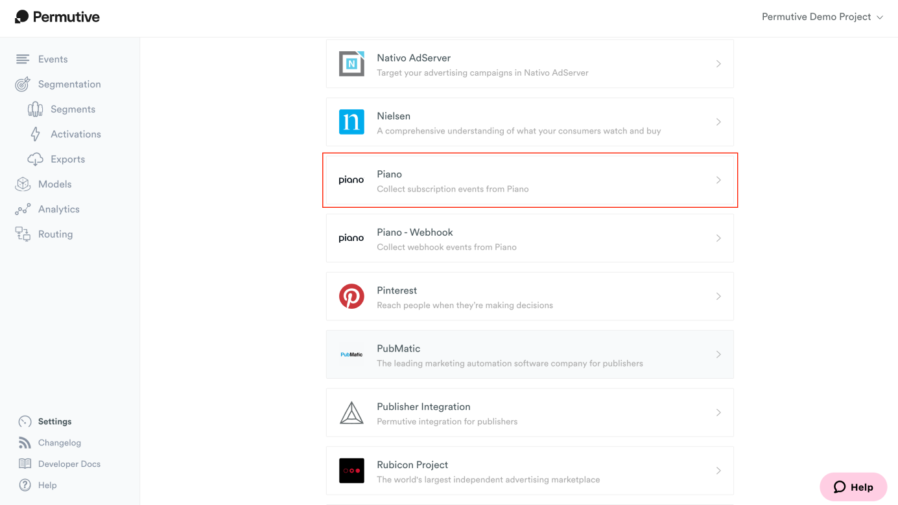Open the Publisher Integration entry
The image size is (898, 505).
click(x=530, y=413)
